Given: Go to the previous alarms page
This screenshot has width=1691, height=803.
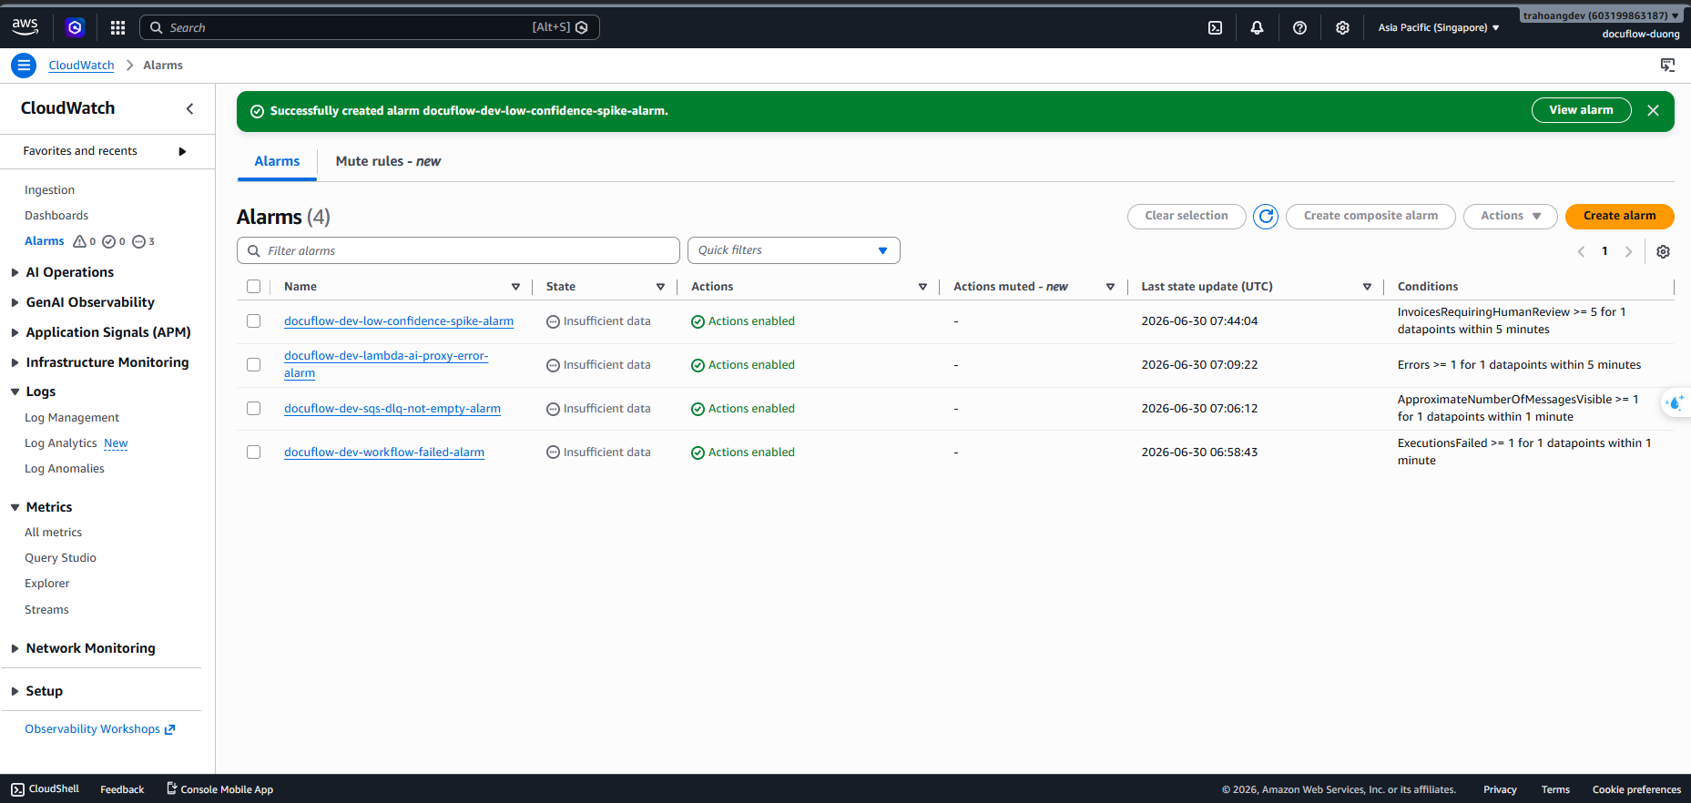Looking at the screenshot, I should pos(1581,251).
